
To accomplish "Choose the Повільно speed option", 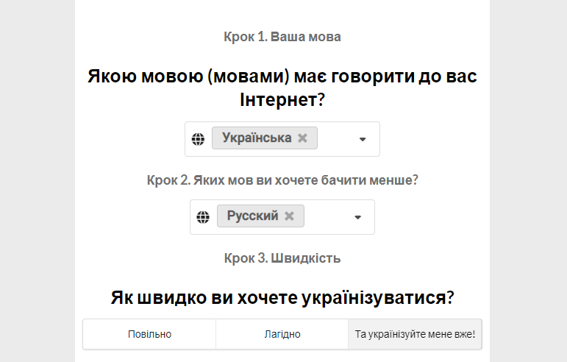I will tap(149, 334).
